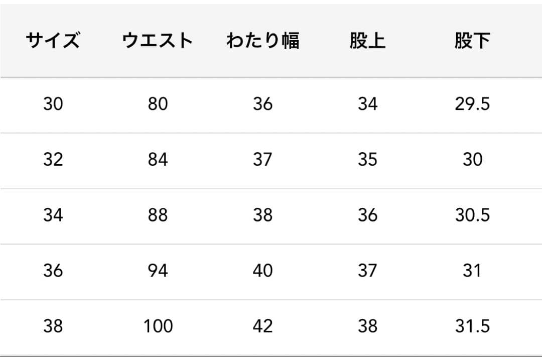542x357 pixels.
Task: Select size 32 in the サイズ column
Action: tap(53, 160)
